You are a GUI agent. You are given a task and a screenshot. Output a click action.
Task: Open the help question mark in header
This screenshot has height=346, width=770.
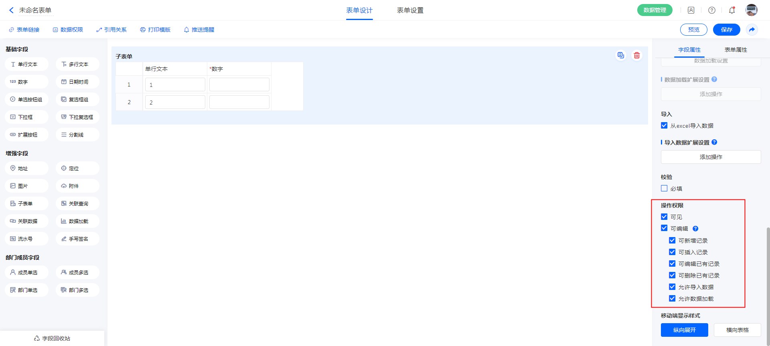(712, 10)
